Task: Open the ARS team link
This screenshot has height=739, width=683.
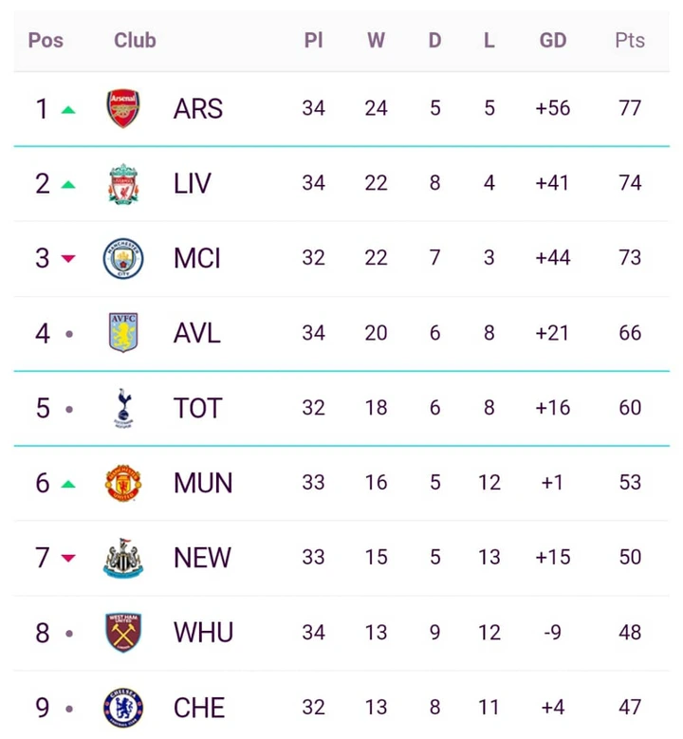Action: (x=198, y=108)
